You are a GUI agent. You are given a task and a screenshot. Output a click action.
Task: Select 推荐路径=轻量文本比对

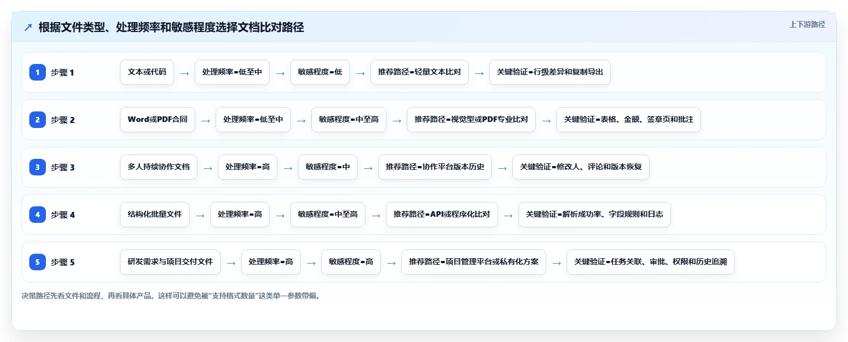420,72
